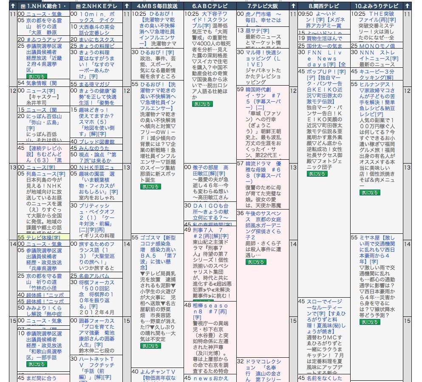Open キユーピー3分クッキング link
Image resolution: width=422 pixels, height=382 pixels.
coord(377,74)
